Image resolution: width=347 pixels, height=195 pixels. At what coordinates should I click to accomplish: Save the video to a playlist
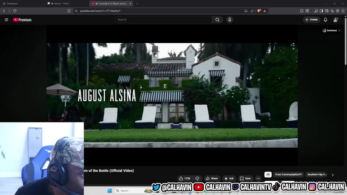click(245, 178)
